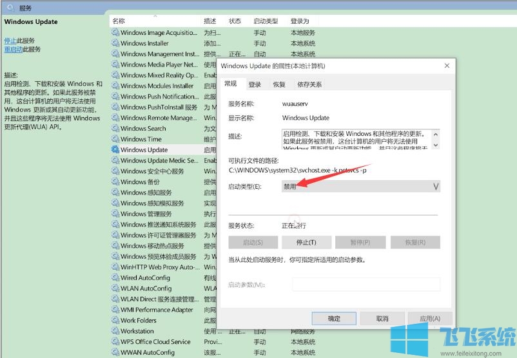This screenshot has height=358, width=517.
Task: Click the wuauserv service name text
Action: (x=295, y=104)
